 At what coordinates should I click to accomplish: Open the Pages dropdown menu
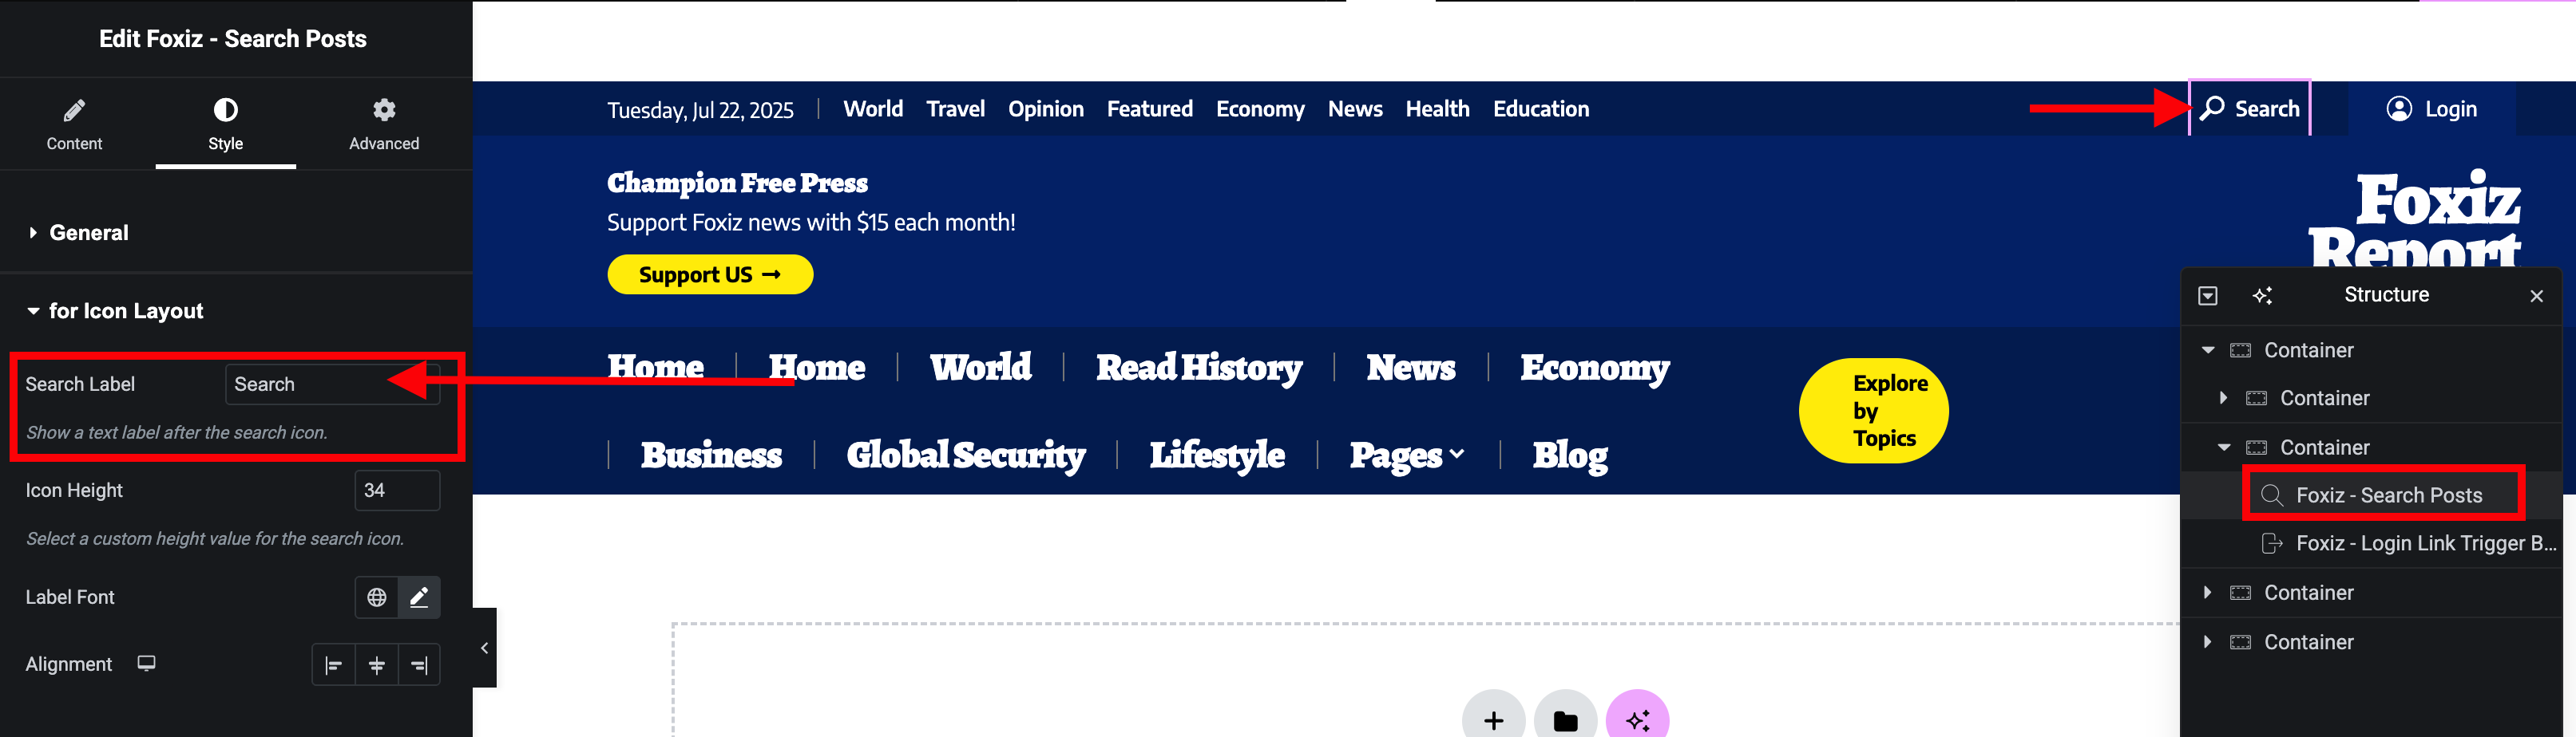click(1407, 455)
